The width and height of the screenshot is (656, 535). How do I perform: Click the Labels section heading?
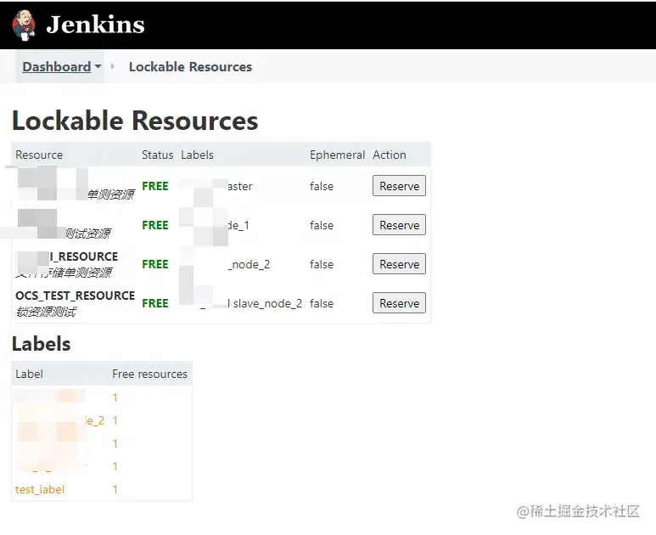(41, 344)
